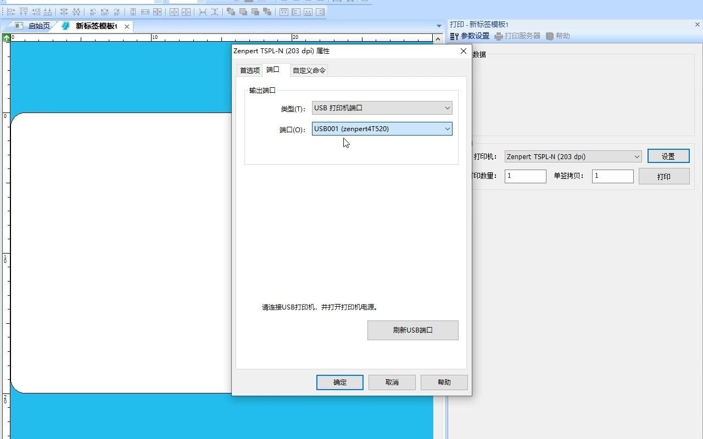Viewport: 703px width, 439px height.
Task: Switch to the 启始页 tab
Action: tap(33, 26)
